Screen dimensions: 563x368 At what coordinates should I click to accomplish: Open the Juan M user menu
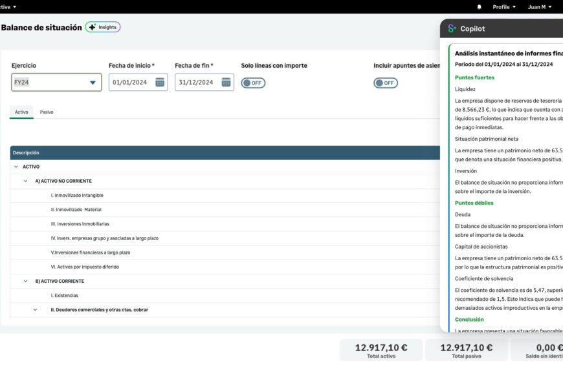click(539, 6)
